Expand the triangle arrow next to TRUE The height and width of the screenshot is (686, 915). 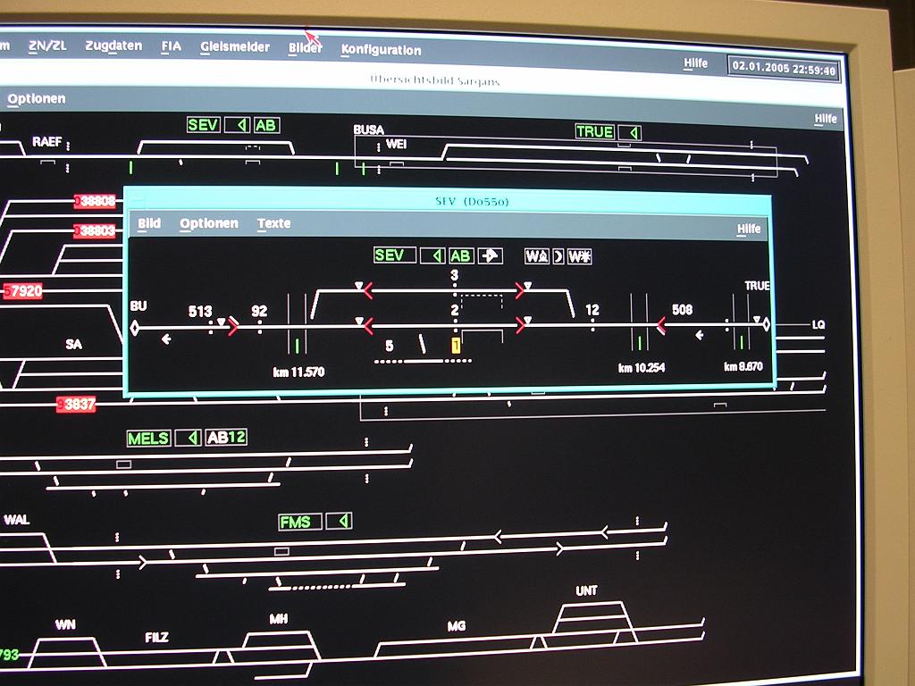(633, 132)
